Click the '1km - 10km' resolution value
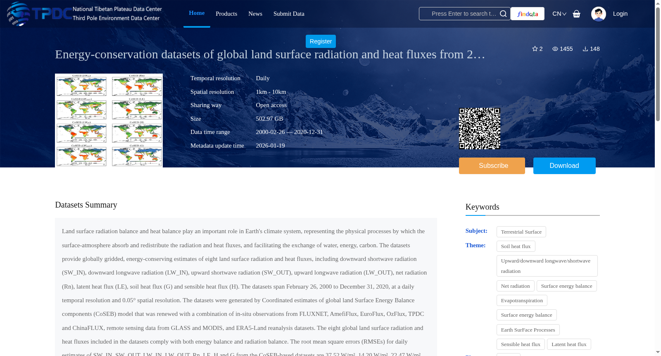Screen dimensions: 661x356 (271, 92)
